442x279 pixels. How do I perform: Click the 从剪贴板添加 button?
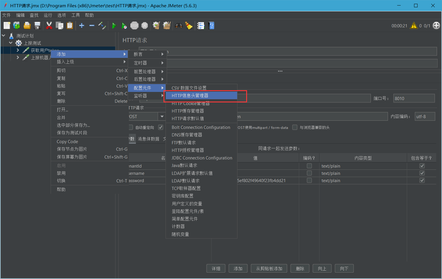coord(269,269)
